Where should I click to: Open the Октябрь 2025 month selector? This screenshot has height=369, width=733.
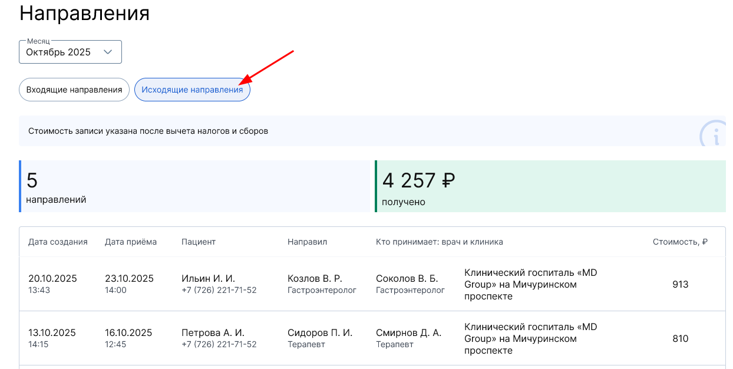tap(70, 52)
